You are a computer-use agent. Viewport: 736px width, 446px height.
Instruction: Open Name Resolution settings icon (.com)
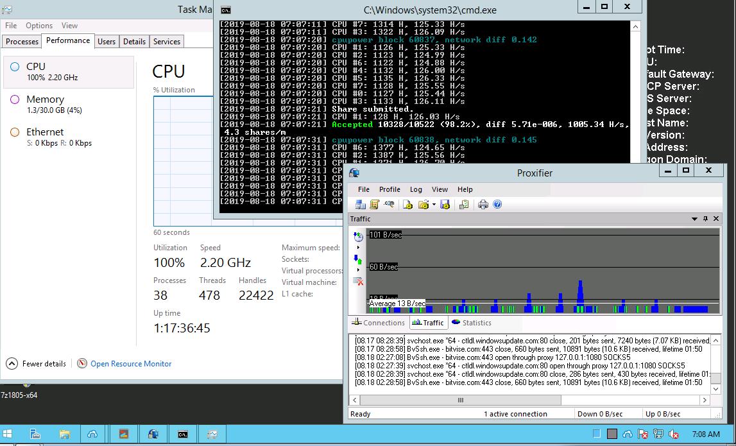pyautogui.click(x=389, y=204)
